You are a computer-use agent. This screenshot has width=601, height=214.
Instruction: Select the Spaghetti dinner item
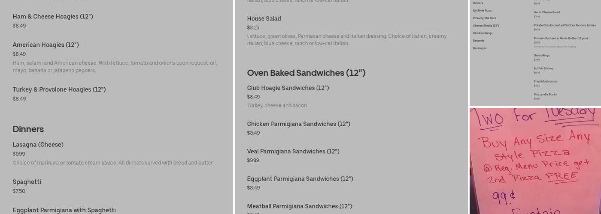pyautogui.click(x=27, y=182)
